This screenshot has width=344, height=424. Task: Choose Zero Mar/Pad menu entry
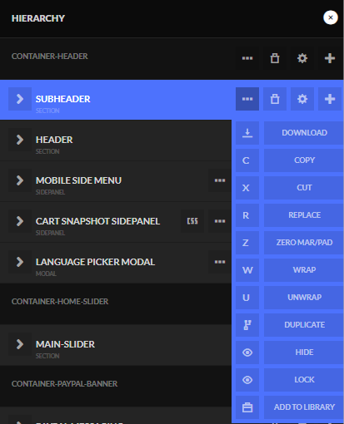tap(304, 243)
